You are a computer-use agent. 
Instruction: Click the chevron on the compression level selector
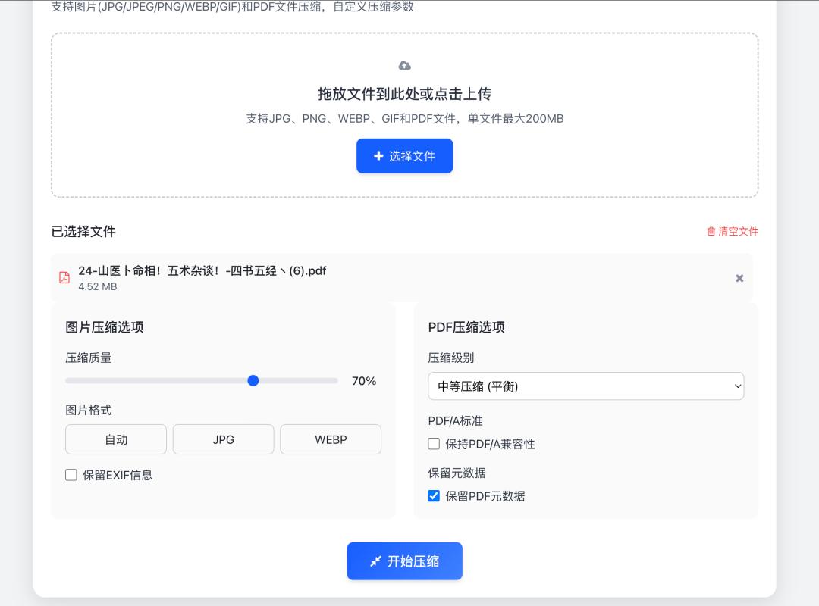[x=736, y=386]
